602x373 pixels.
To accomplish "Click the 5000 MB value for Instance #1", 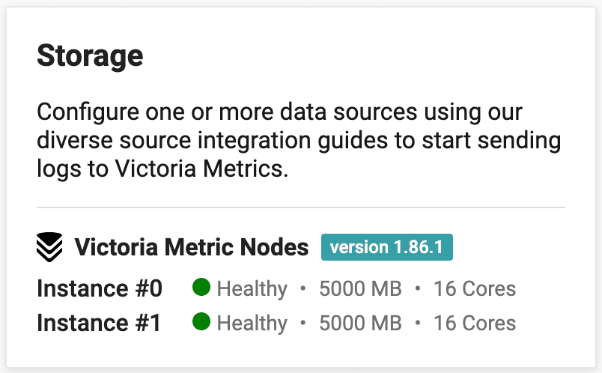I will 360,323.
